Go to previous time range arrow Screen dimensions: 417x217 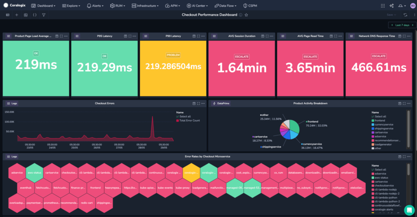[x=392, y=25]
